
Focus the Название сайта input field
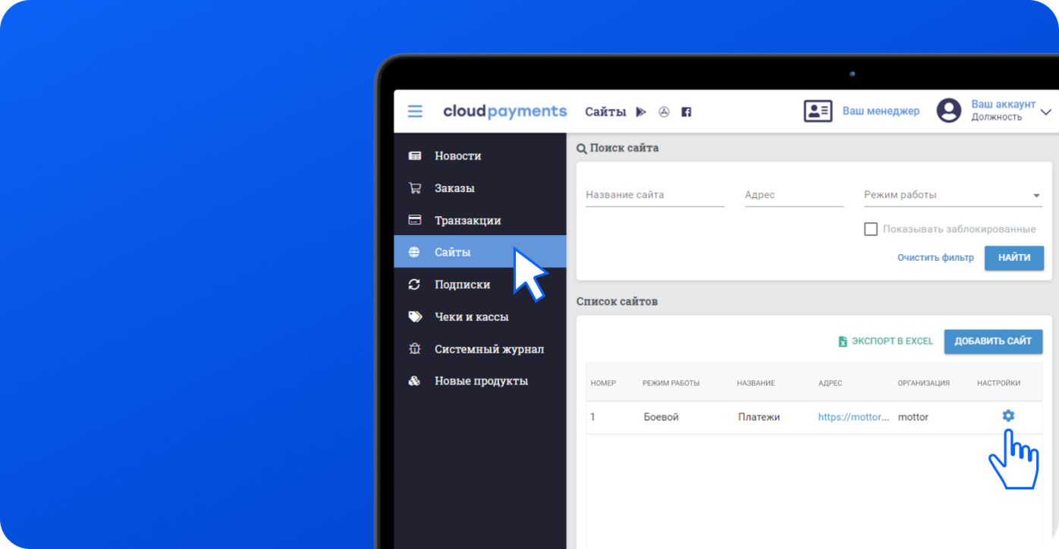coord(655,195)
